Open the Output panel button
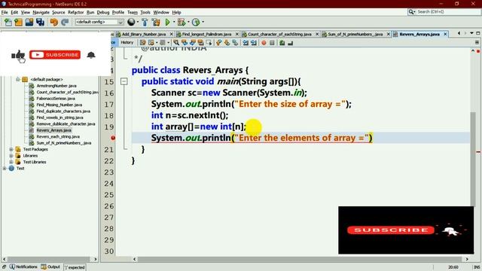The image size is (482, 271). click(x=50, y=266)
